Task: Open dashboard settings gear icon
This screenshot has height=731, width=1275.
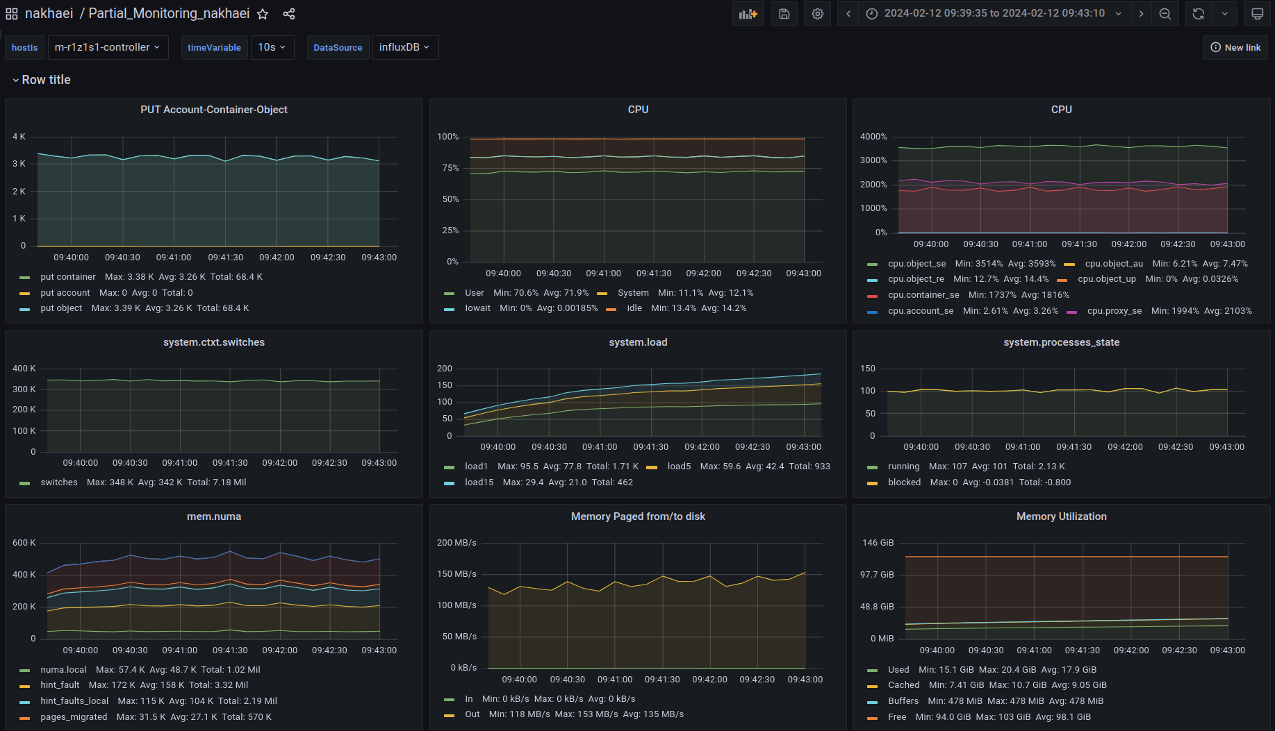Action: 818,14
